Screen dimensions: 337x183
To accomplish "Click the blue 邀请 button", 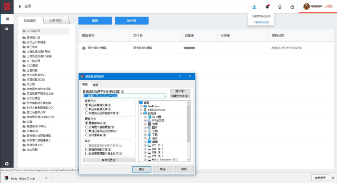I will (x=95, y=21).
